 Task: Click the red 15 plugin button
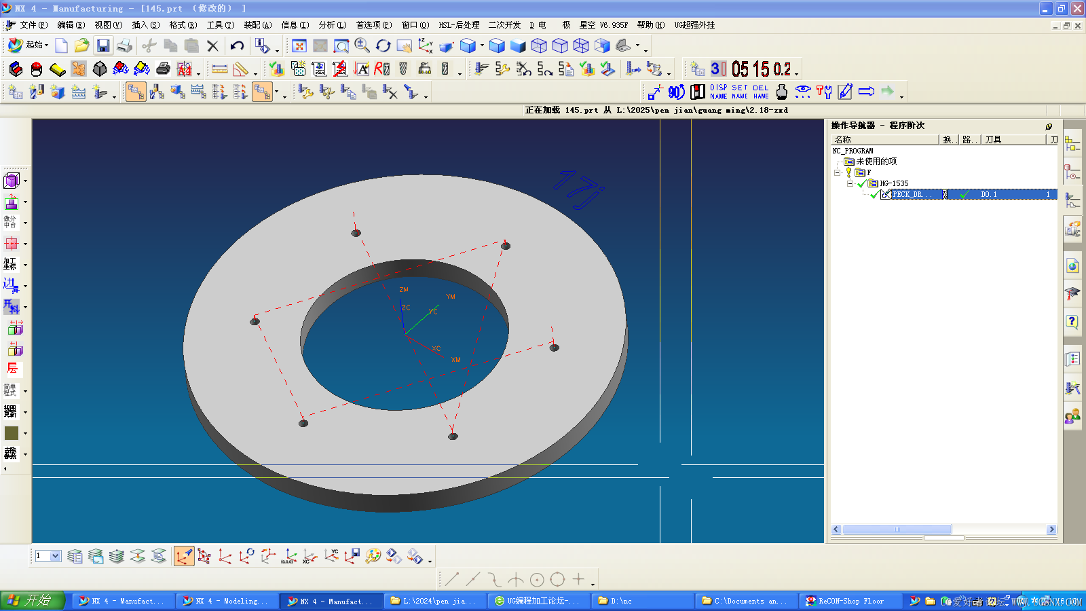761,69
